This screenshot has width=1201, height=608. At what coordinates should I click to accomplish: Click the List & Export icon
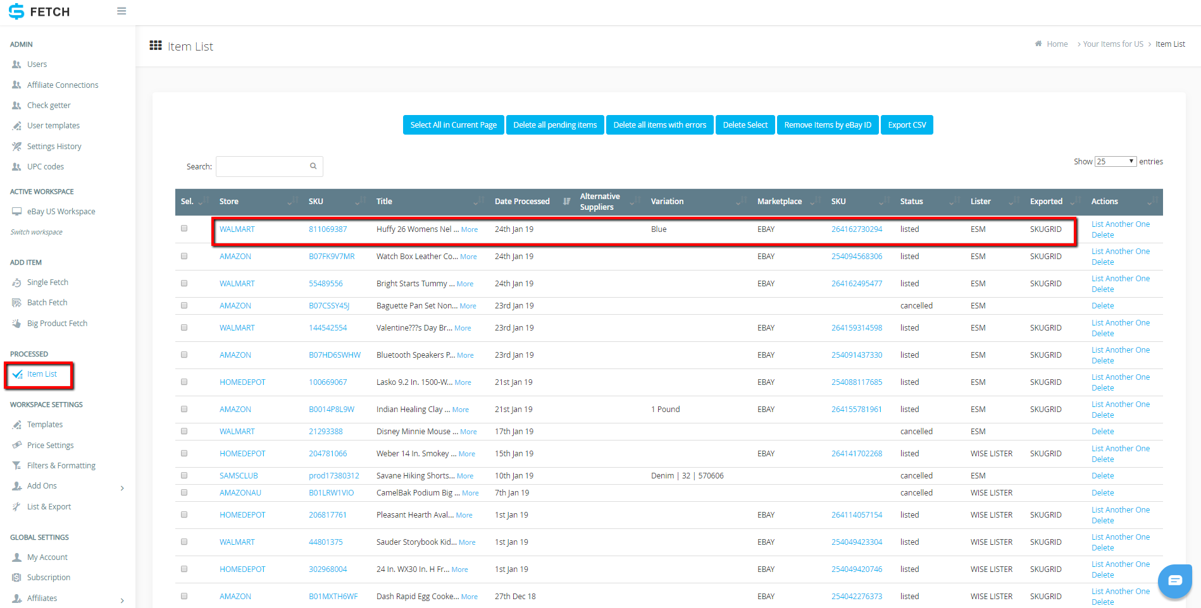pos(17,507)
